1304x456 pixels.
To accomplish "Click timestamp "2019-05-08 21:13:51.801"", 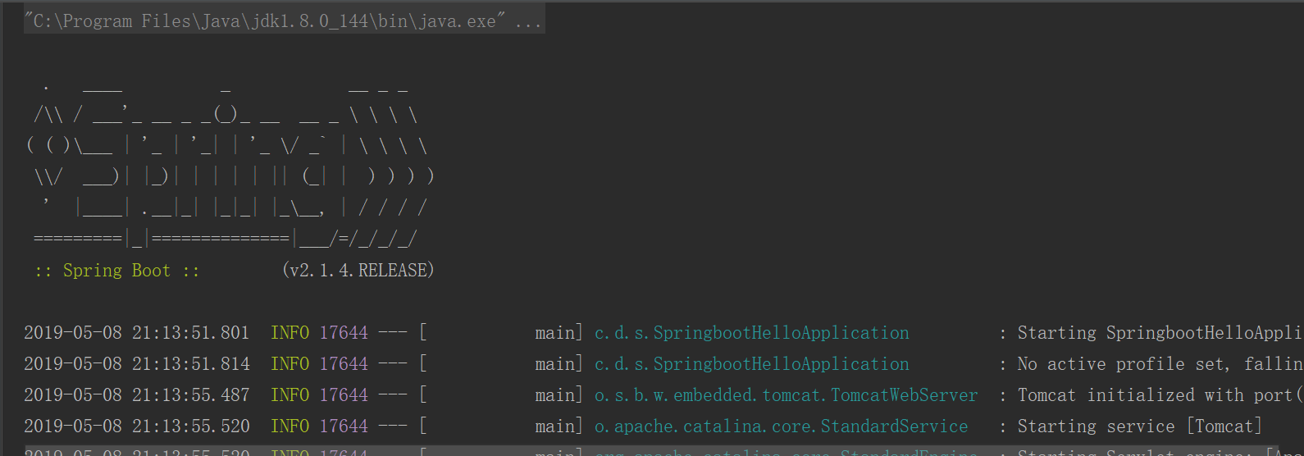I will pos(136,333).
